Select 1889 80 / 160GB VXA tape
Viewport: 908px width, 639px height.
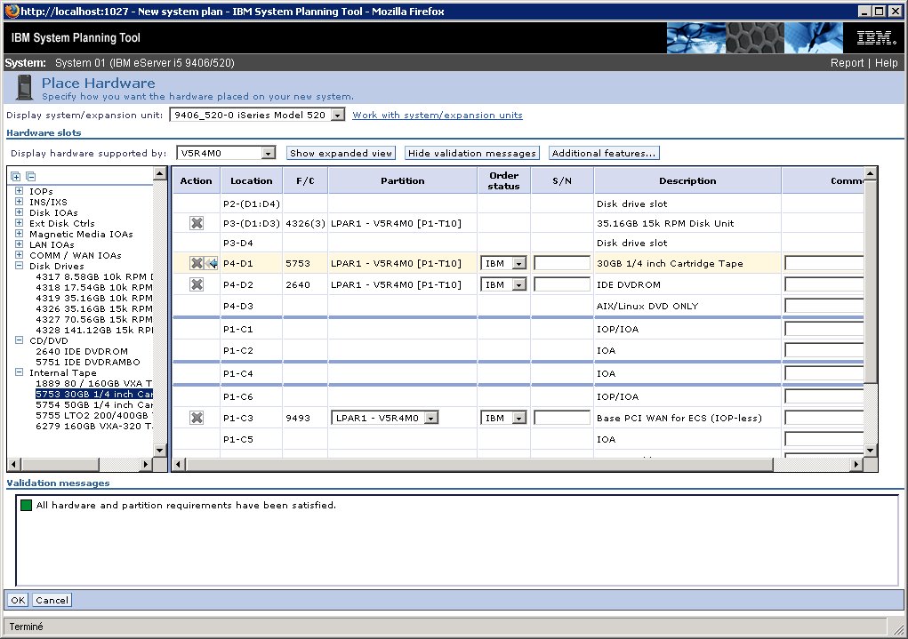94,383
